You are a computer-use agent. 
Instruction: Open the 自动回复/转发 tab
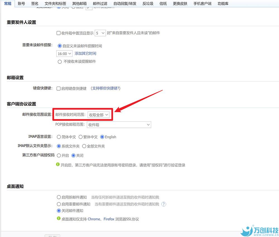click(x=125, y=4)
